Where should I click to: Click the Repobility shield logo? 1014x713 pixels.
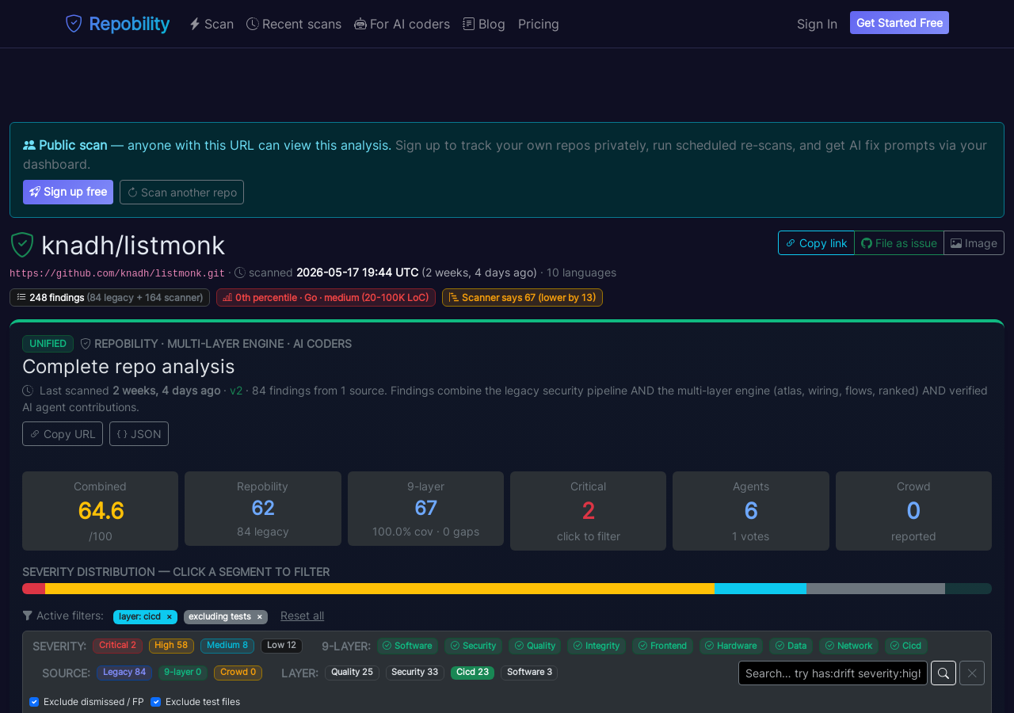click(x=74, y=24)
